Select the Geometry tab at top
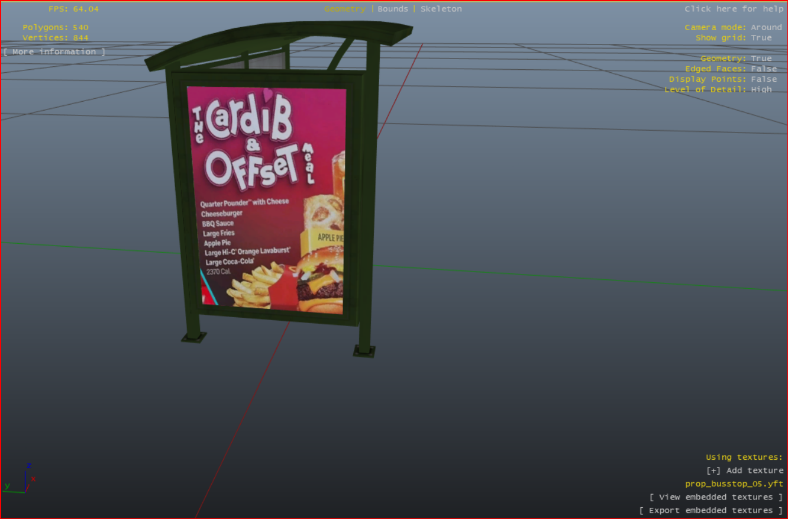The image size is (788, 519). (x=344, y=9)
